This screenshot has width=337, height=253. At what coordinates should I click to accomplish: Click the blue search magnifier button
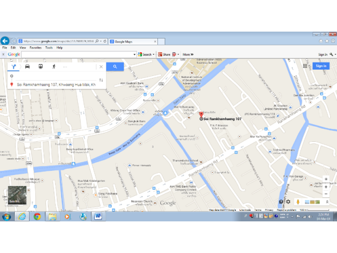(x=115, y=66)
